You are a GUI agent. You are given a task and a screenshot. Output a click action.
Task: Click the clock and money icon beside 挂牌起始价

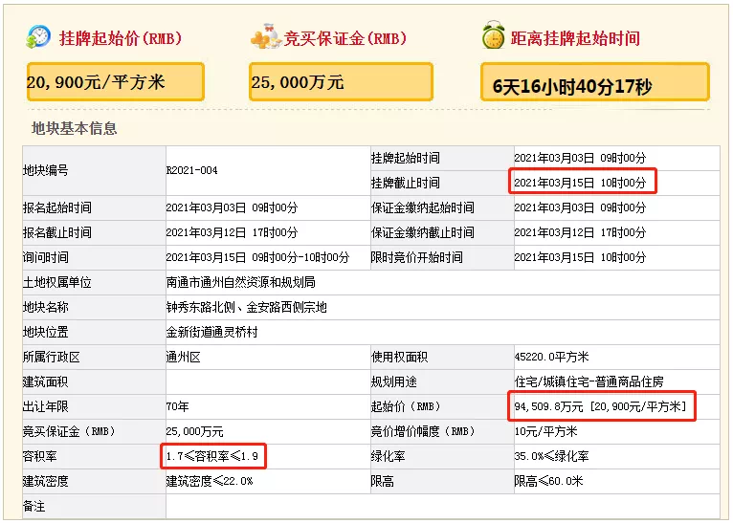[x=38, y=37]
